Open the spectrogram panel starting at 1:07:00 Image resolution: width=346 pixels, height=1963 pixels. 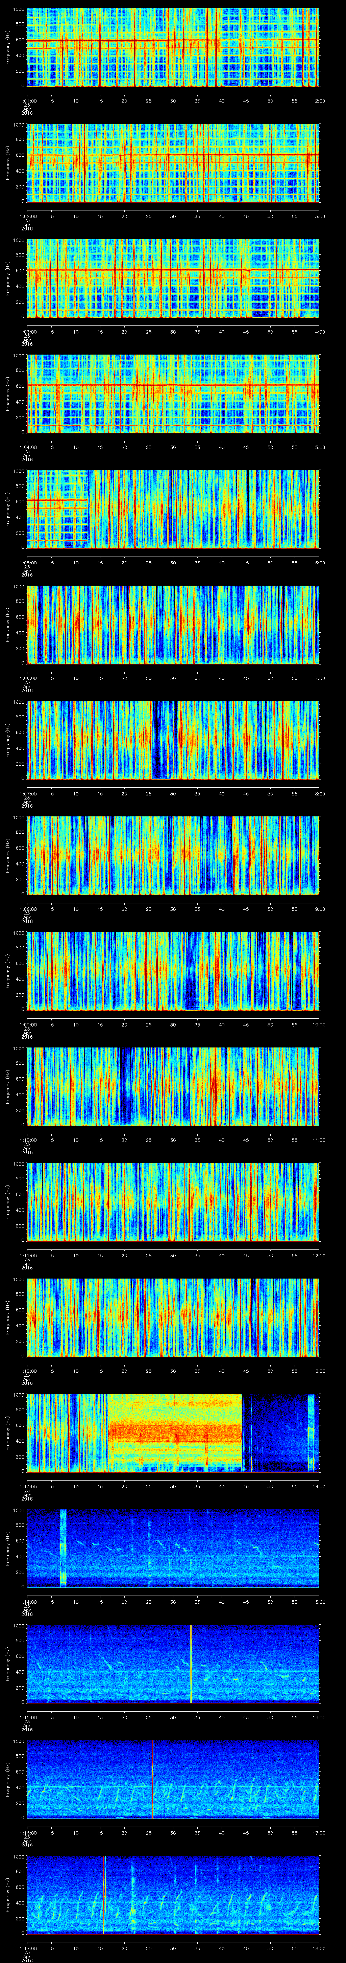pos(173,741)
